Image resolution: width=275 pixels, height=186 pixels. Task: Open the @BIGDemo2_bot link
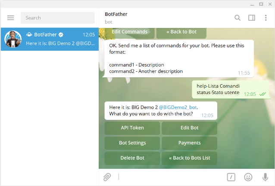(178, 107)
